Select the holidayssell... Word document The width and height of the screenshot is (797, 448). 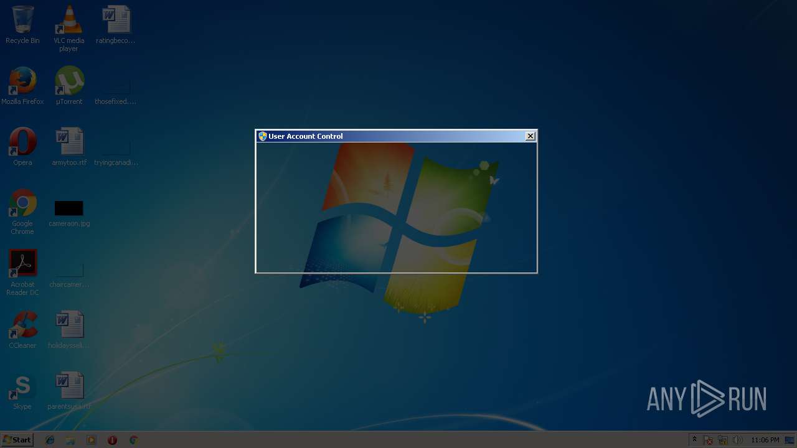69,330
